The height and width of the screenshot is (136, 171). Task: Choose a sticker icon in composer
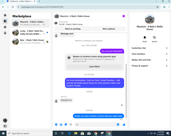pyautogui.click(x=66, y=124)
